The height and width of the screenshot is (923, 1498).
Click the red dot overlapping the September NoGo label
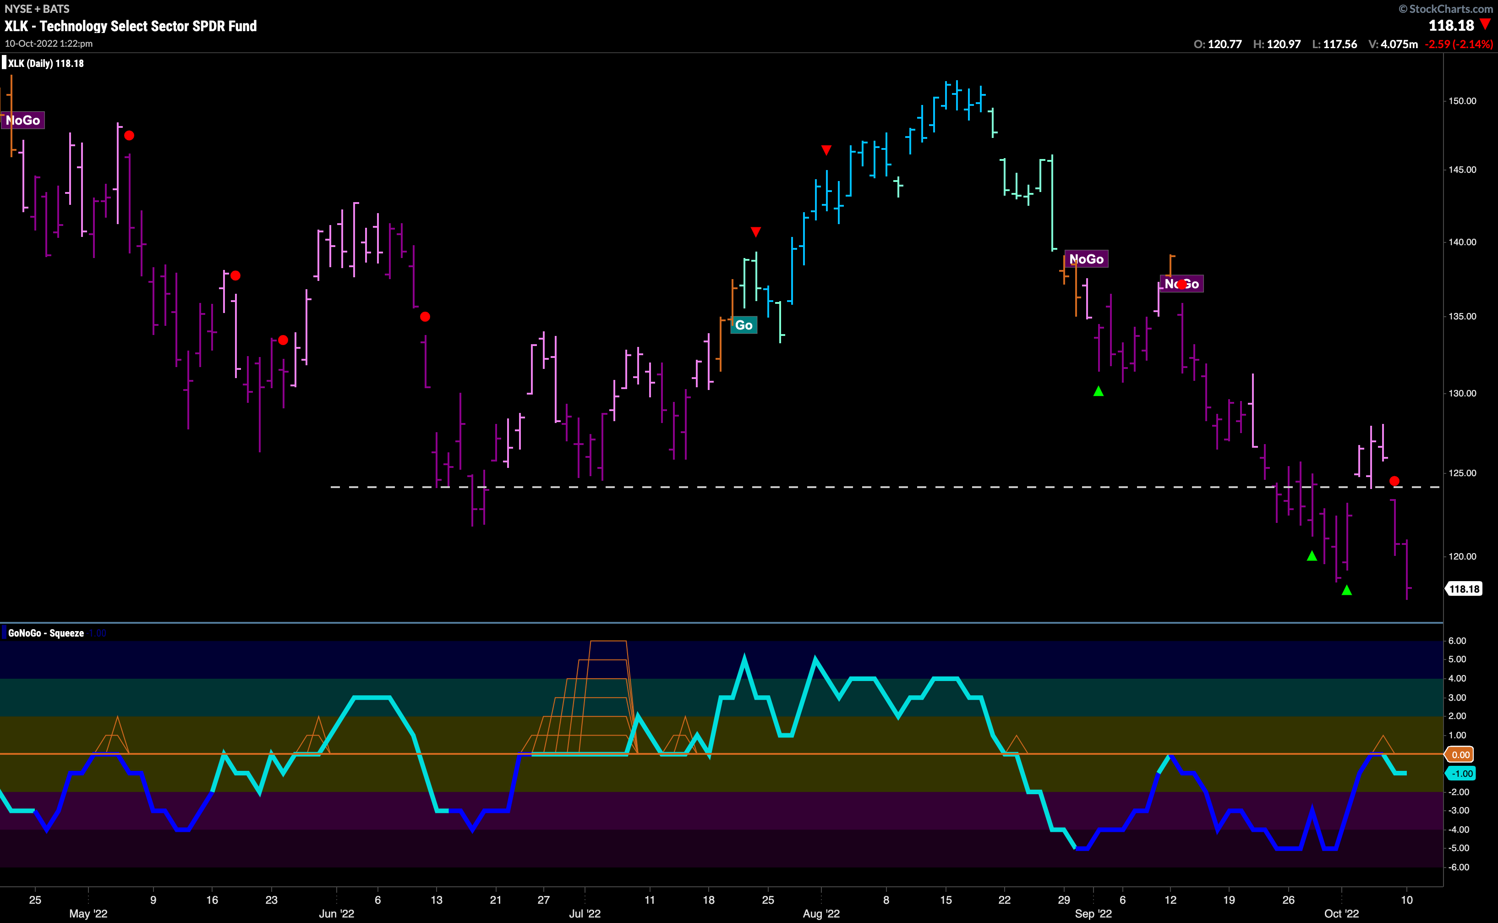(x=1182, y=285)
